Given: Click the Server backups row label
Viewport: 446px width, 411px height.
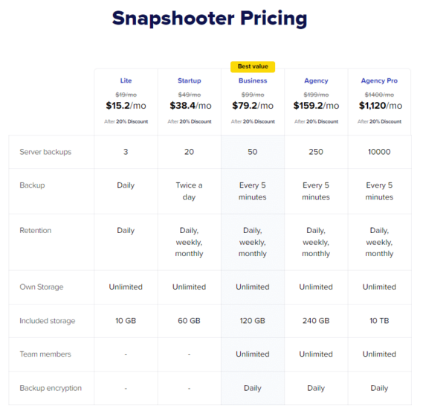Looking at the screenshot, I should click(45, 152).
